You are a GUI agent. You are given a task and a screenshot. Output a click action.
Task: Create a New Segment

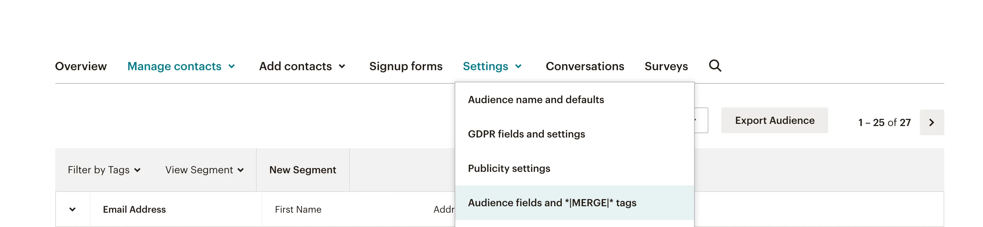[303, 170]
